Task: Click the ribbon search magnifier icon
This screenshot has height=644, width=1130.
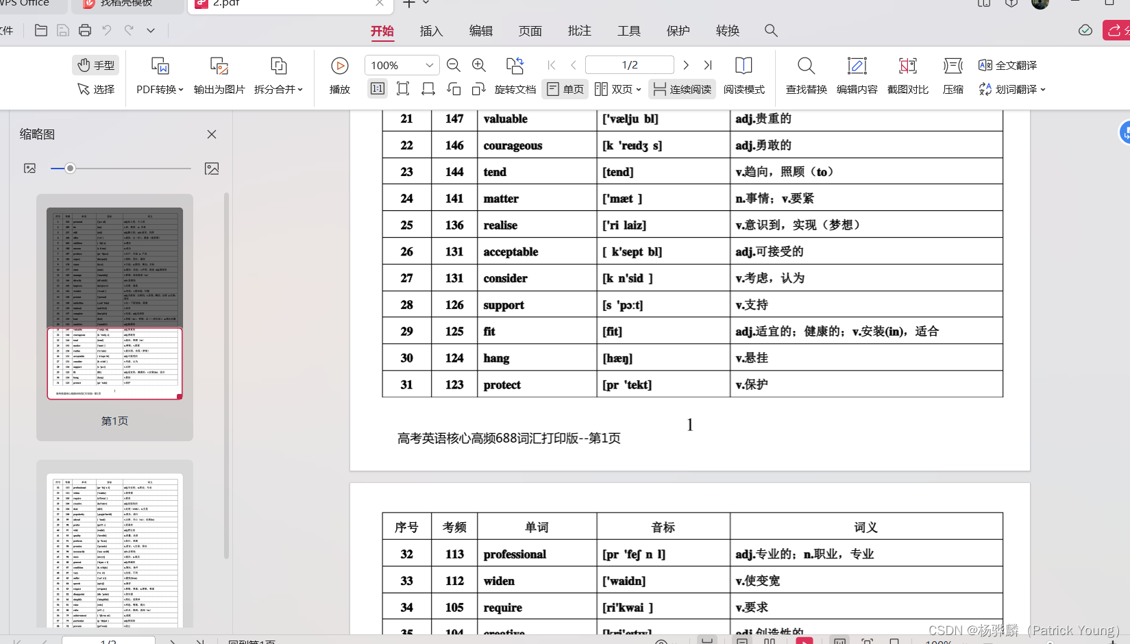Action: point(771,31)
